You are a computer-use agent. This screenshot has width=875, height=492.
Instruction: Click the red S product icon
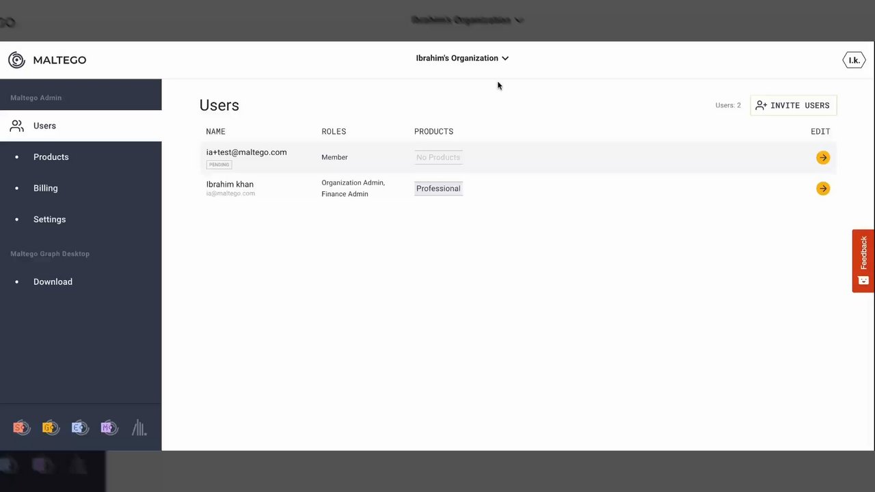click(22, 428)
